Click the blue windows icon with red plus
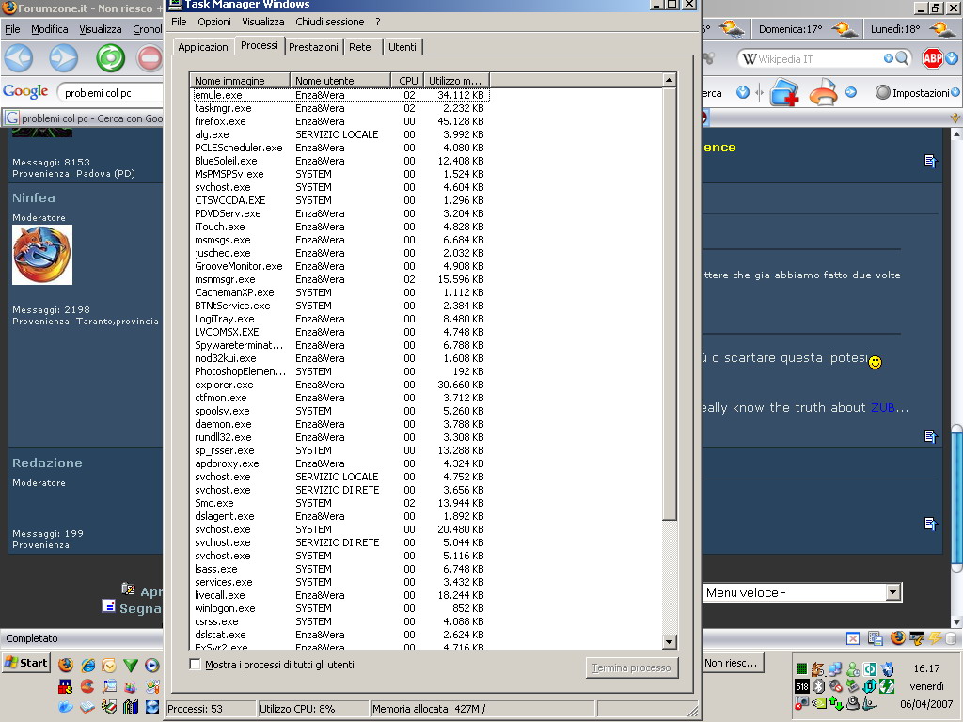Screen dimensions: 963x722 [x=784, y=93]
